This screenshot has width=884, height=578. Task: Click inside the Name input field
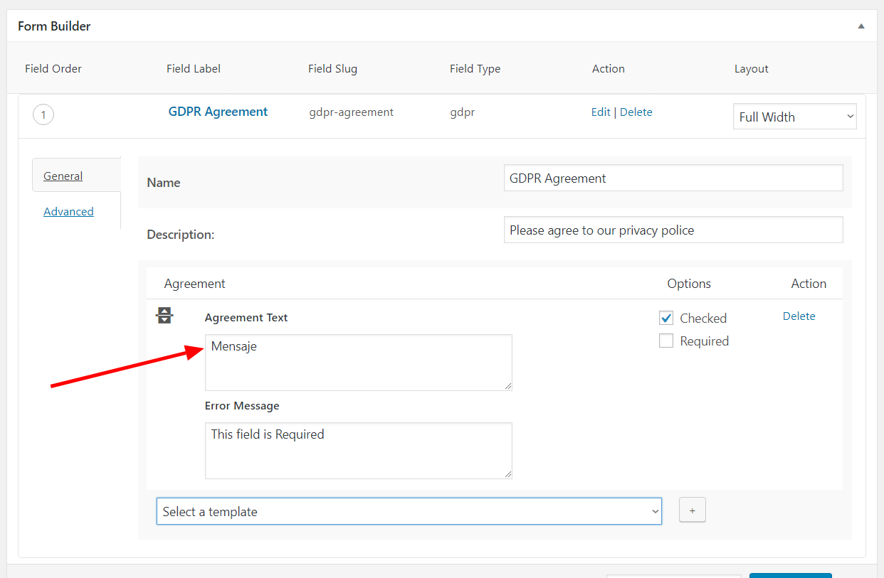point(673,178)
